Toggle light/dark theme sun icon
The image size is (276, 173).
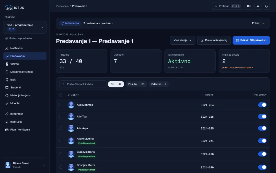click(258, 6)
